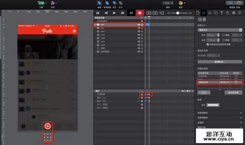Click the Group elements toolbar icon
The height and width of the screenshot is (145, 245).
[99, 3]
